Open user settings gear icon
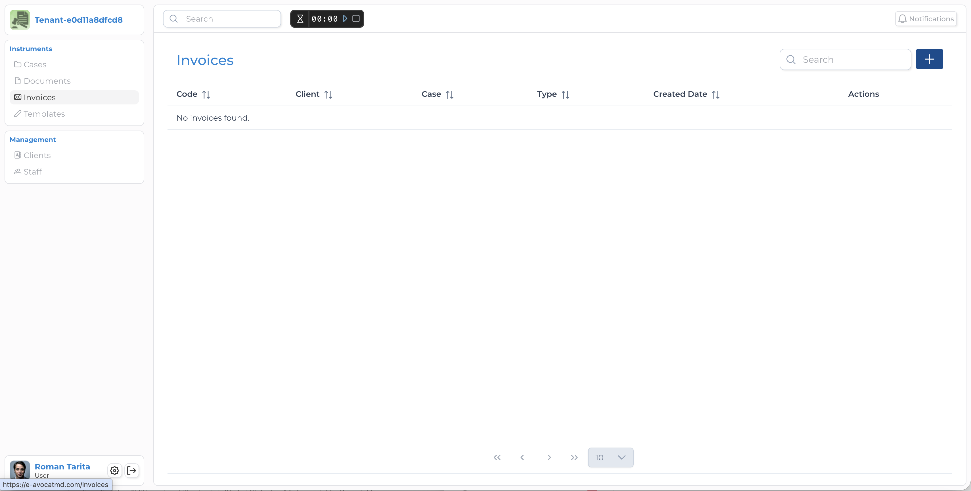This screenshot has height=491, width=971. tap(115, 470)
